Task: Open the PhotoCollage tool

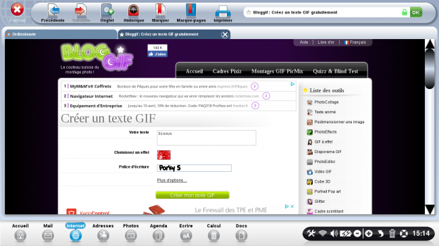Action: click(323, 102)
